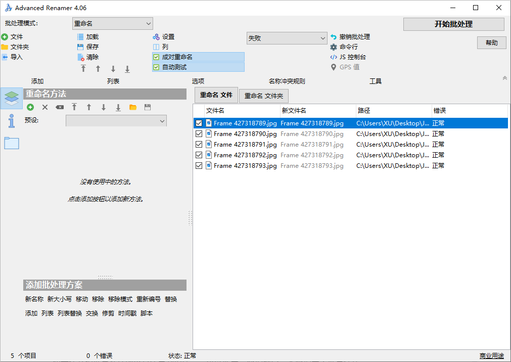
Task: Open the JS 控制台 console
Action: click(334, 57)
